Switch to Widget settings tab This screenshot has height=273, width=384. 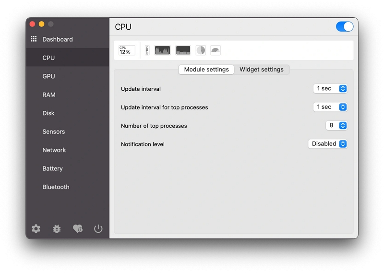262,70
